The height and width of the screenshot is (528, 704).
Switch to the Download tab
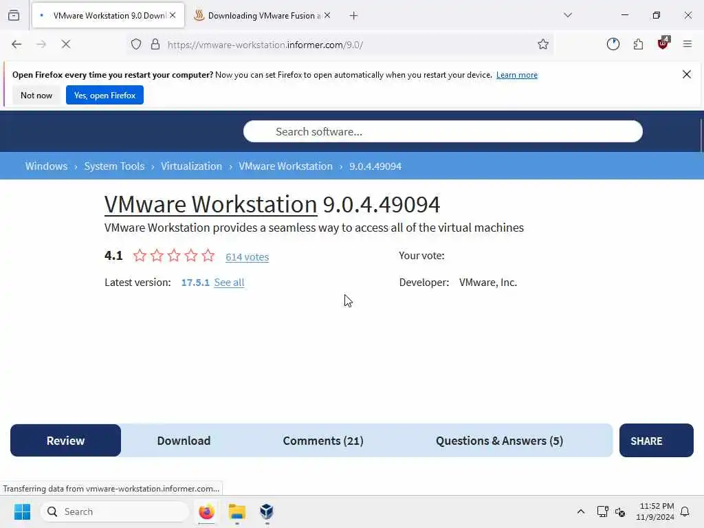(184, 441)
